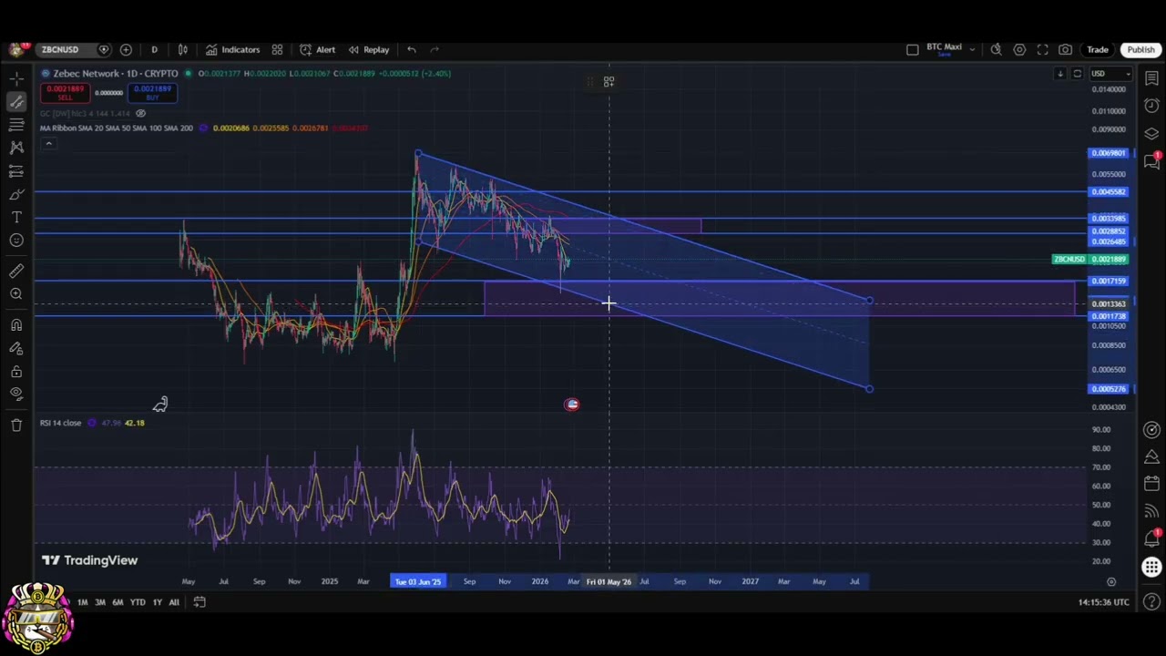Screen dimensions: 1166x656
Task: Open the Trade panel button
Action: [x=1097, y=49]
